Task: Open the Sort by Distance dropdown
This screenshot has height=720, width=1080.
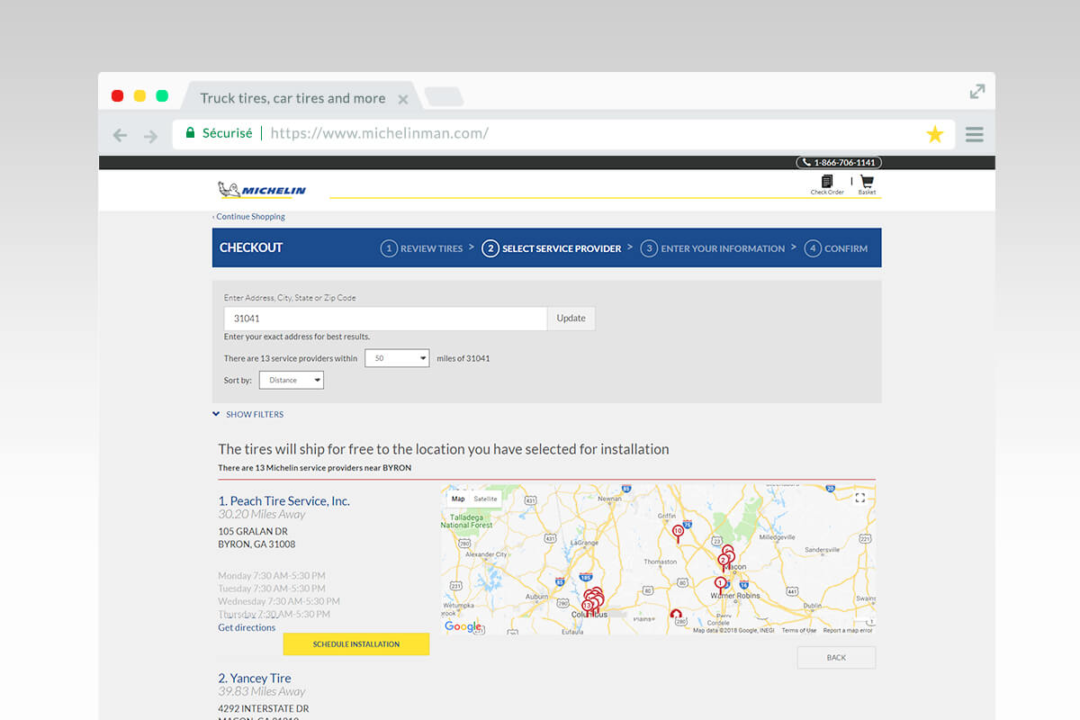Action: (x=292, y=380)
